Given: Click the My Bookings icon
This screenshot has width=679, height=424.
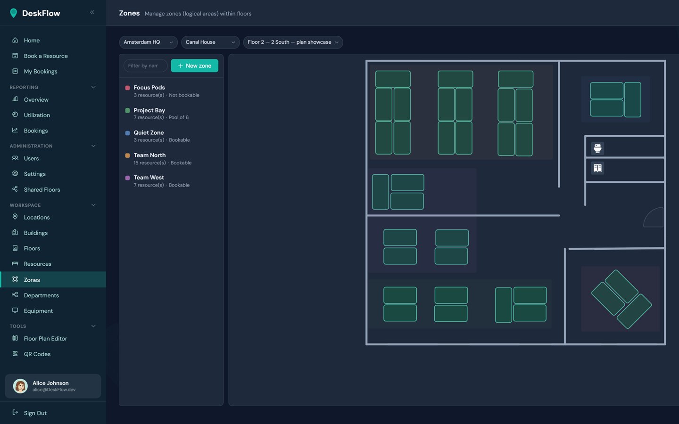Looking at the screenshot, I should pos(15,71).
